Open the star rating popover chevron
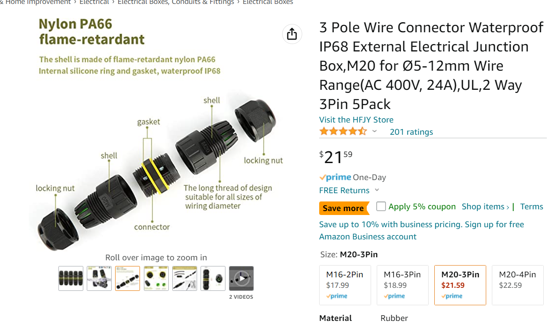Screen dimensions: 549x324 374,131
